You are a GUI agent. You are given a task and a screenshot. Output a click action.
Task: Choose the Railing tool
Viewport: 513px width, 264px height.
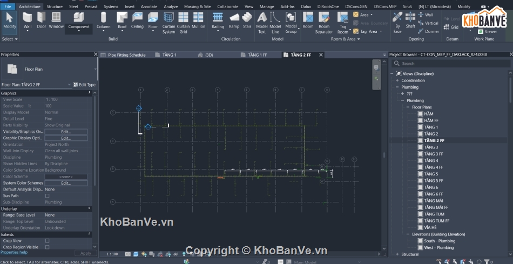[218, 22]
